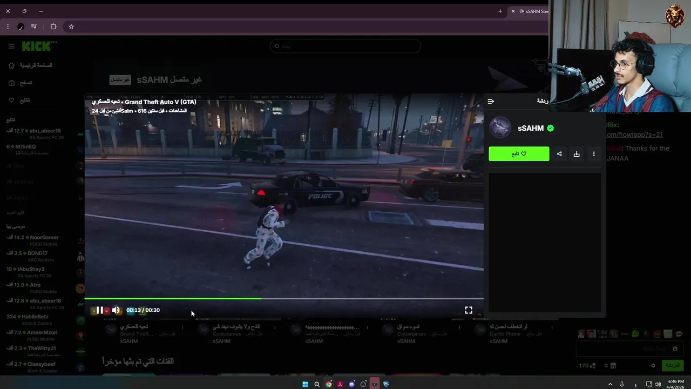691x389 pixels.
Task: Open the browser profile avatar
Action: 21,26
